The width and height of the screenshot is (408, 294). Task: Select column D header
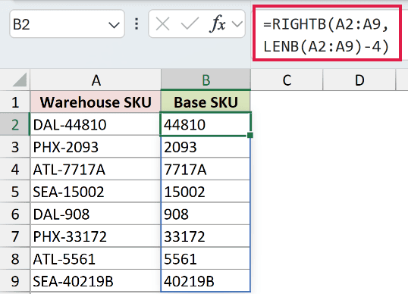pos(359,80)
